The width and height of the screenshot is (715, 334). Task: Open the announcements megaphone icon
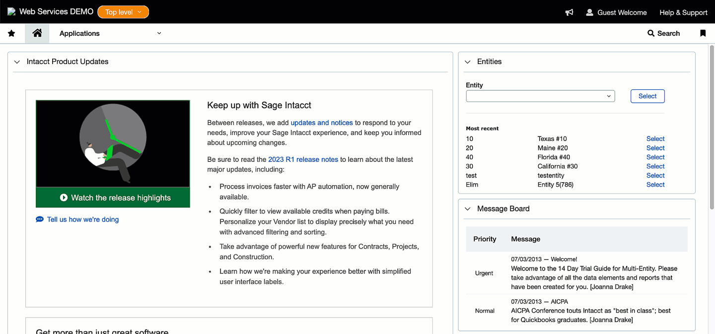click(x=569, y=12)
